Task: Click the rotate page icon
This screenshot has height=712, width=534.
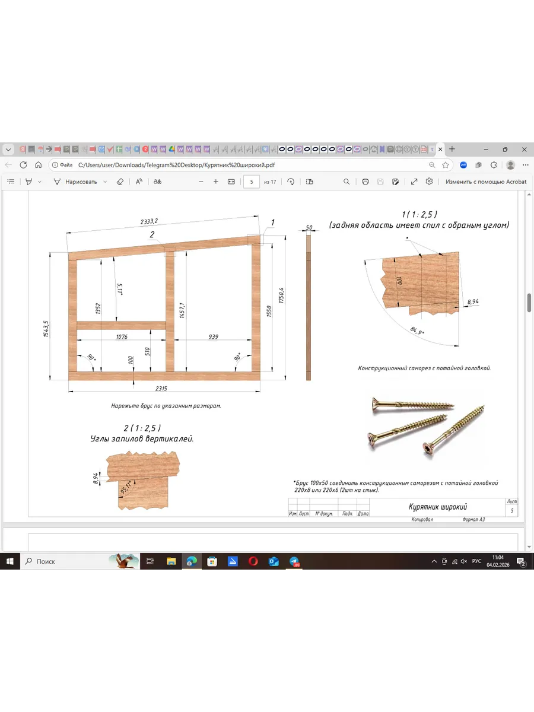Action: pos(291,182)
